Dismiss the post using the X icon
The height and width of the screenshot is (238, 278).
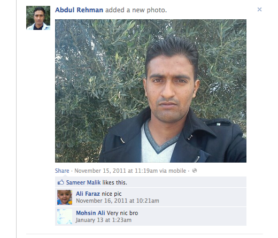click(x=259, y=10)
